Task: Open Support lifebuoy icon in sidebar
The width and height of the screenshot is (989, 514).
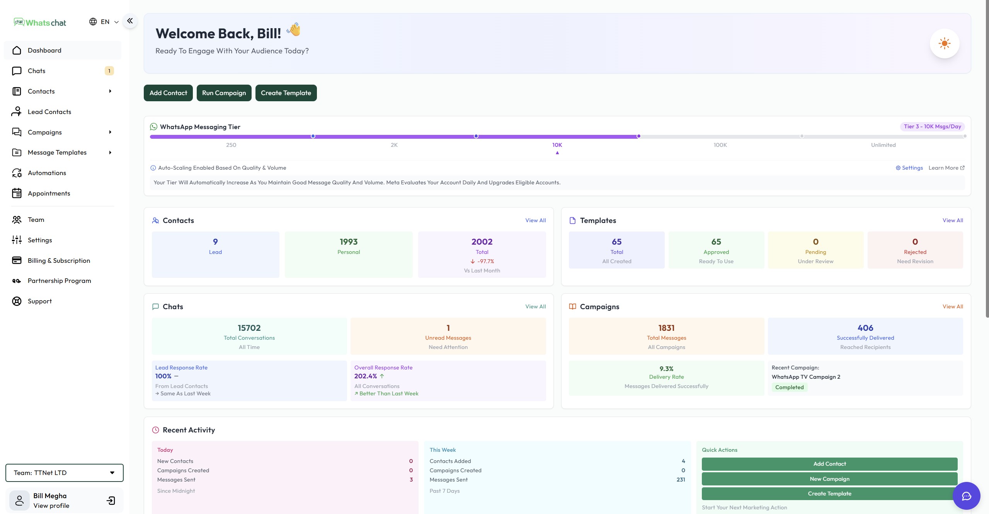Action: tap(17, 301)
